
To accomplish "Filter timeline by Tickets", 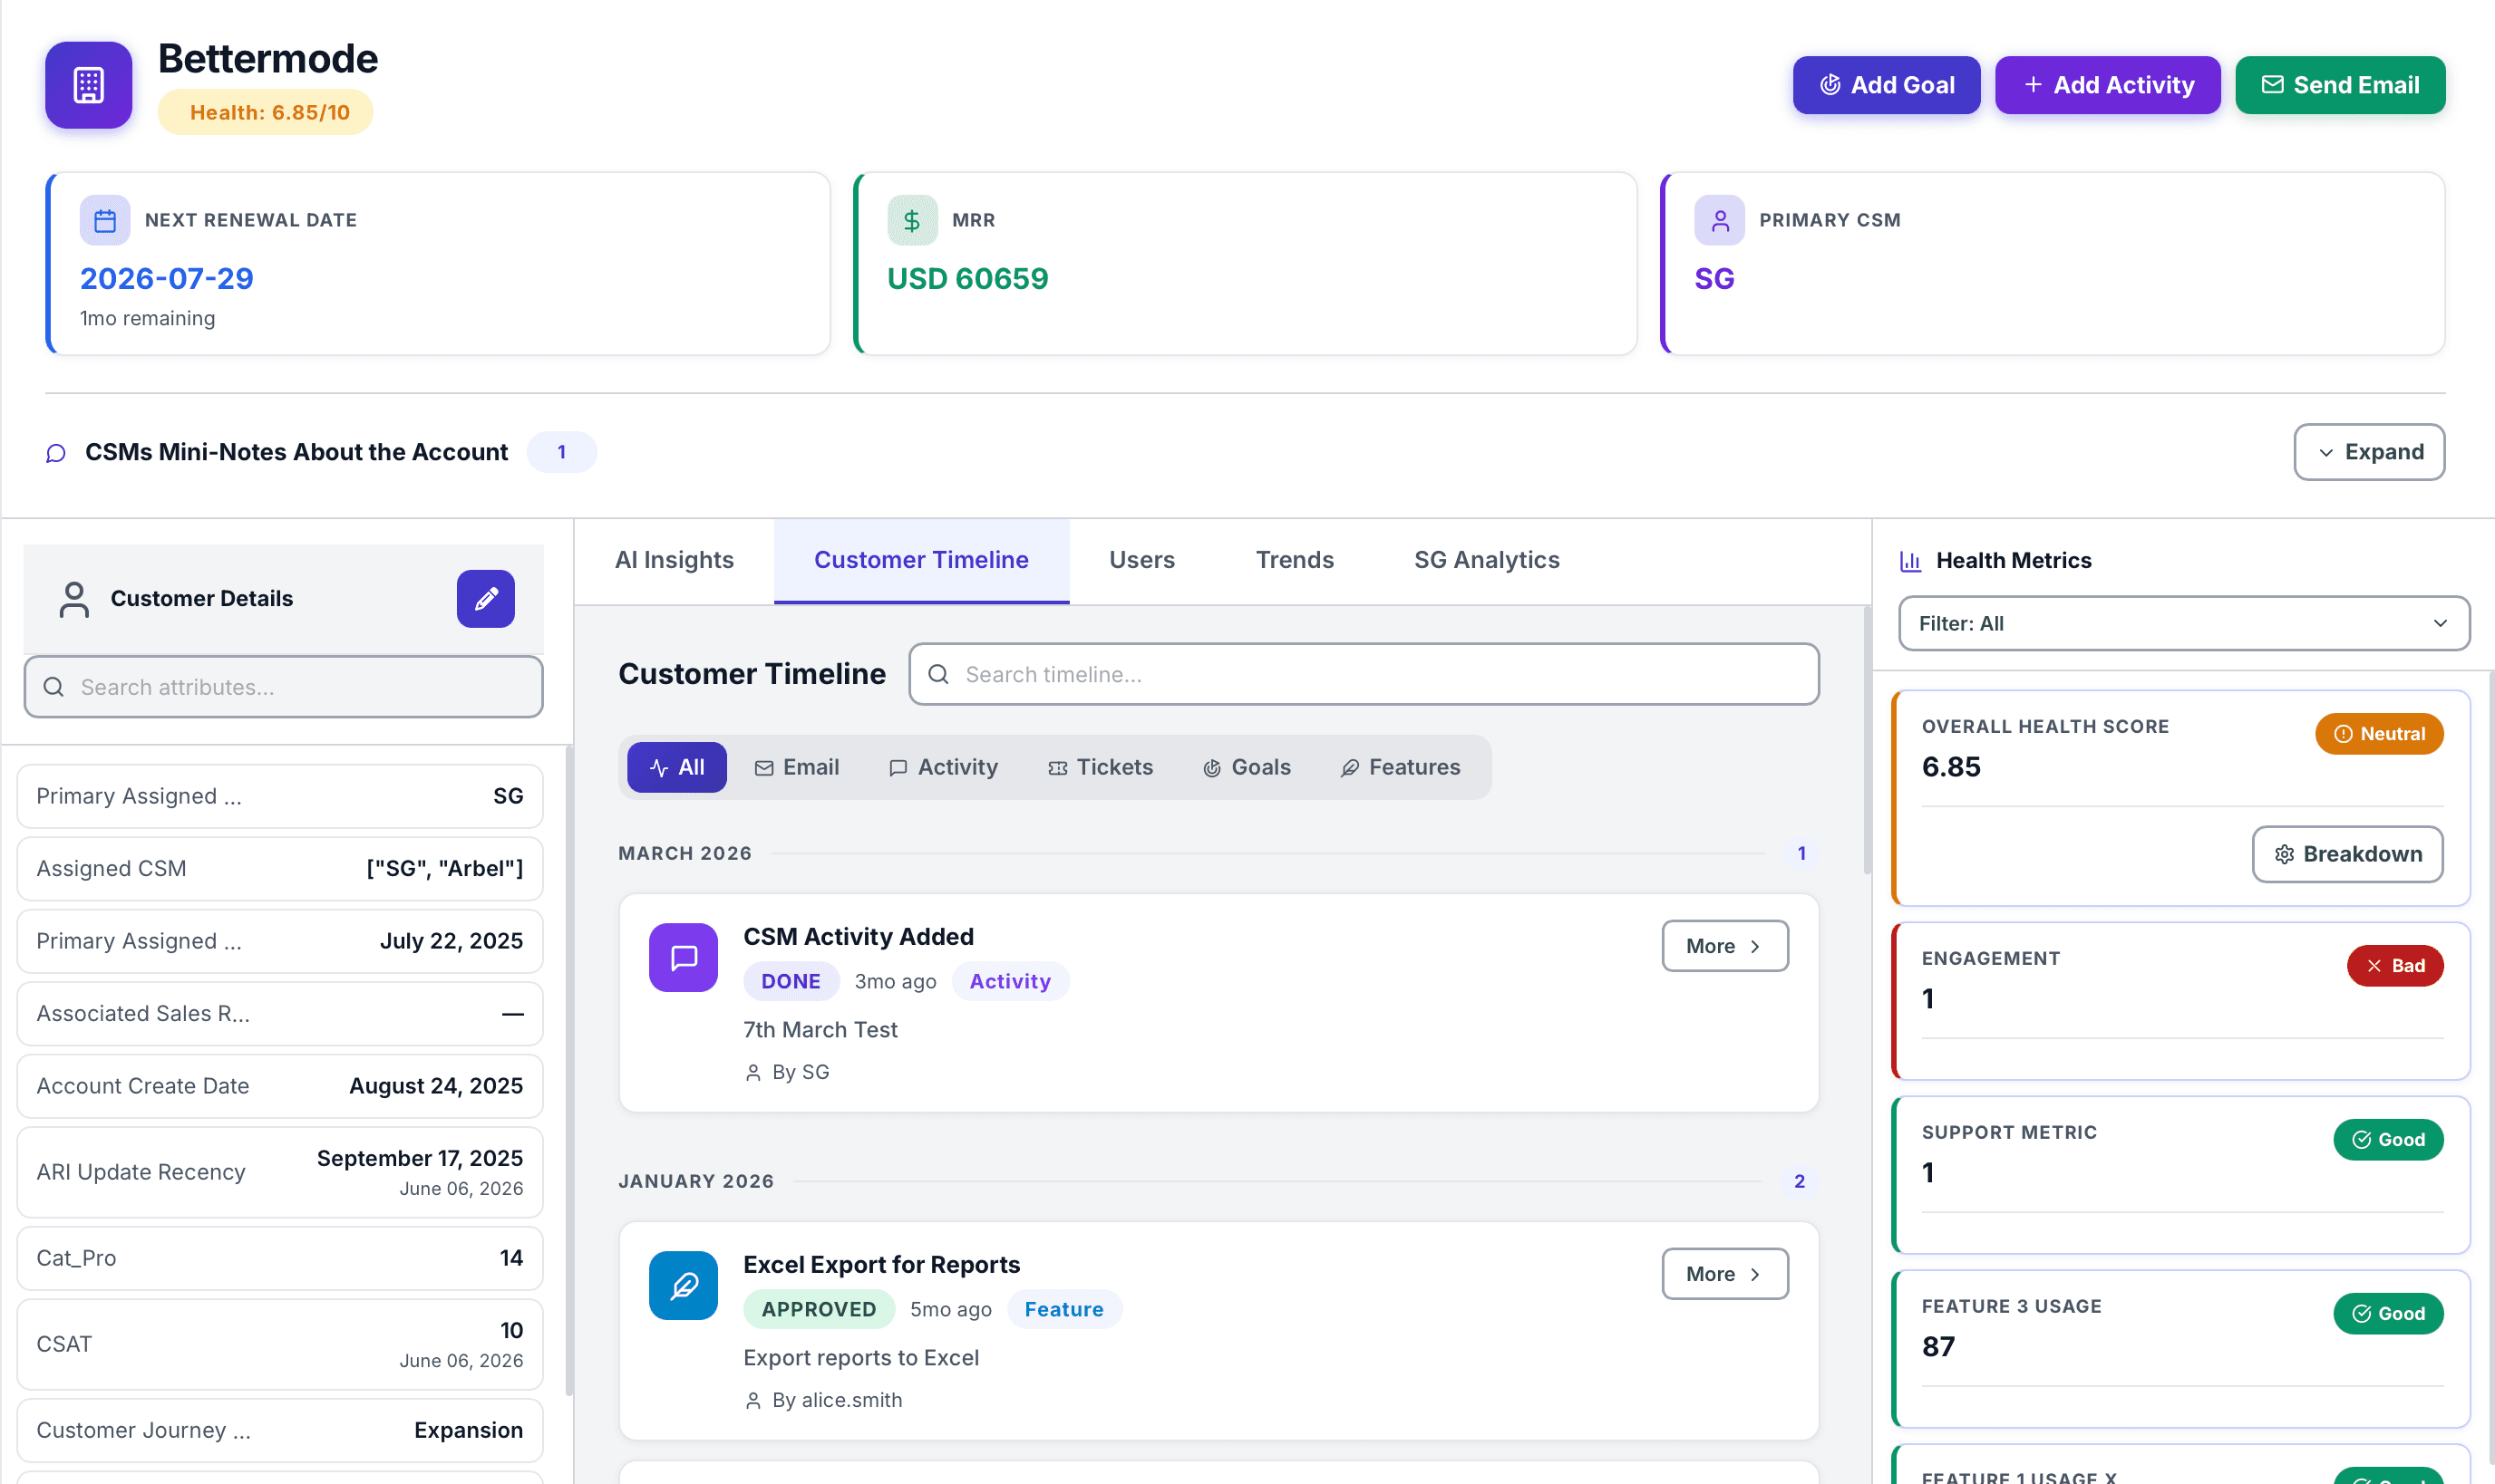I will pos(1101,767).
